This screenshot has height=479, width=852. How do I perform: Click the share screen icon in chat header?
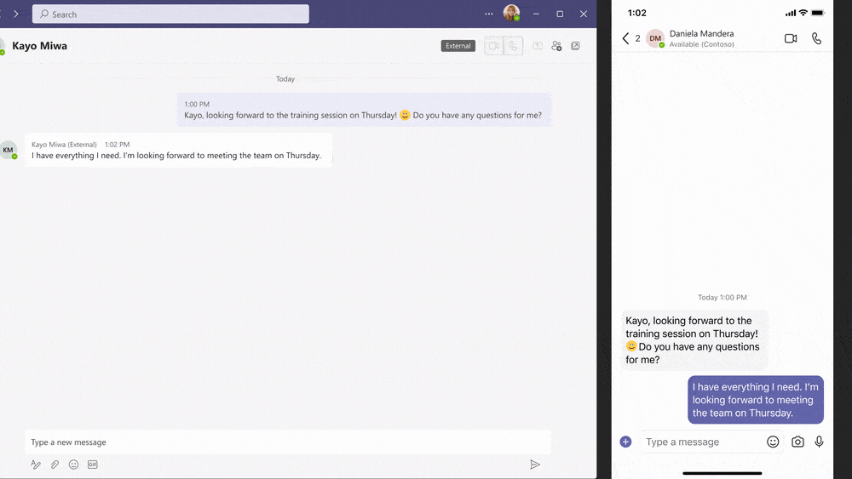538,46
